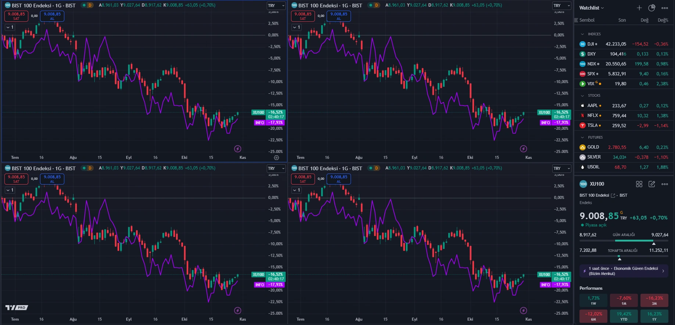This screenshot has height=325, width=675.
Task: Click the BIST 100 logo in top-left chart title
Action: click(7, 5)
